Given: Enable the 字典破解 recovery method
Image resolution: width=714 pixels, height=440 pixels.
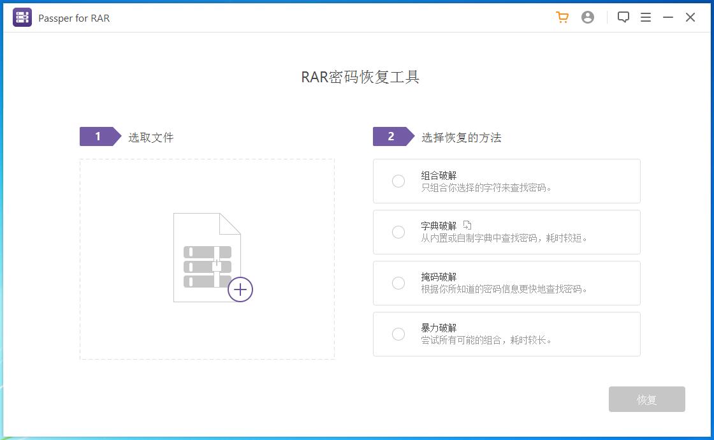Looking at the screenshot, I should pyautogui.click(x=398, y=232).
